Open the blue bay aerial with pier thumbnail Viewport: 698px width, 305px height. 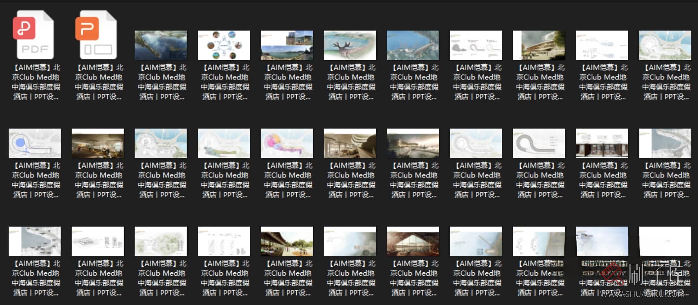coord(413,45)
